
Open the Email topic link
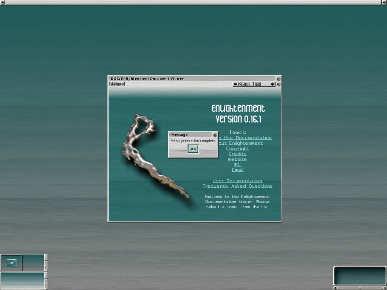(x=237, y=170)
